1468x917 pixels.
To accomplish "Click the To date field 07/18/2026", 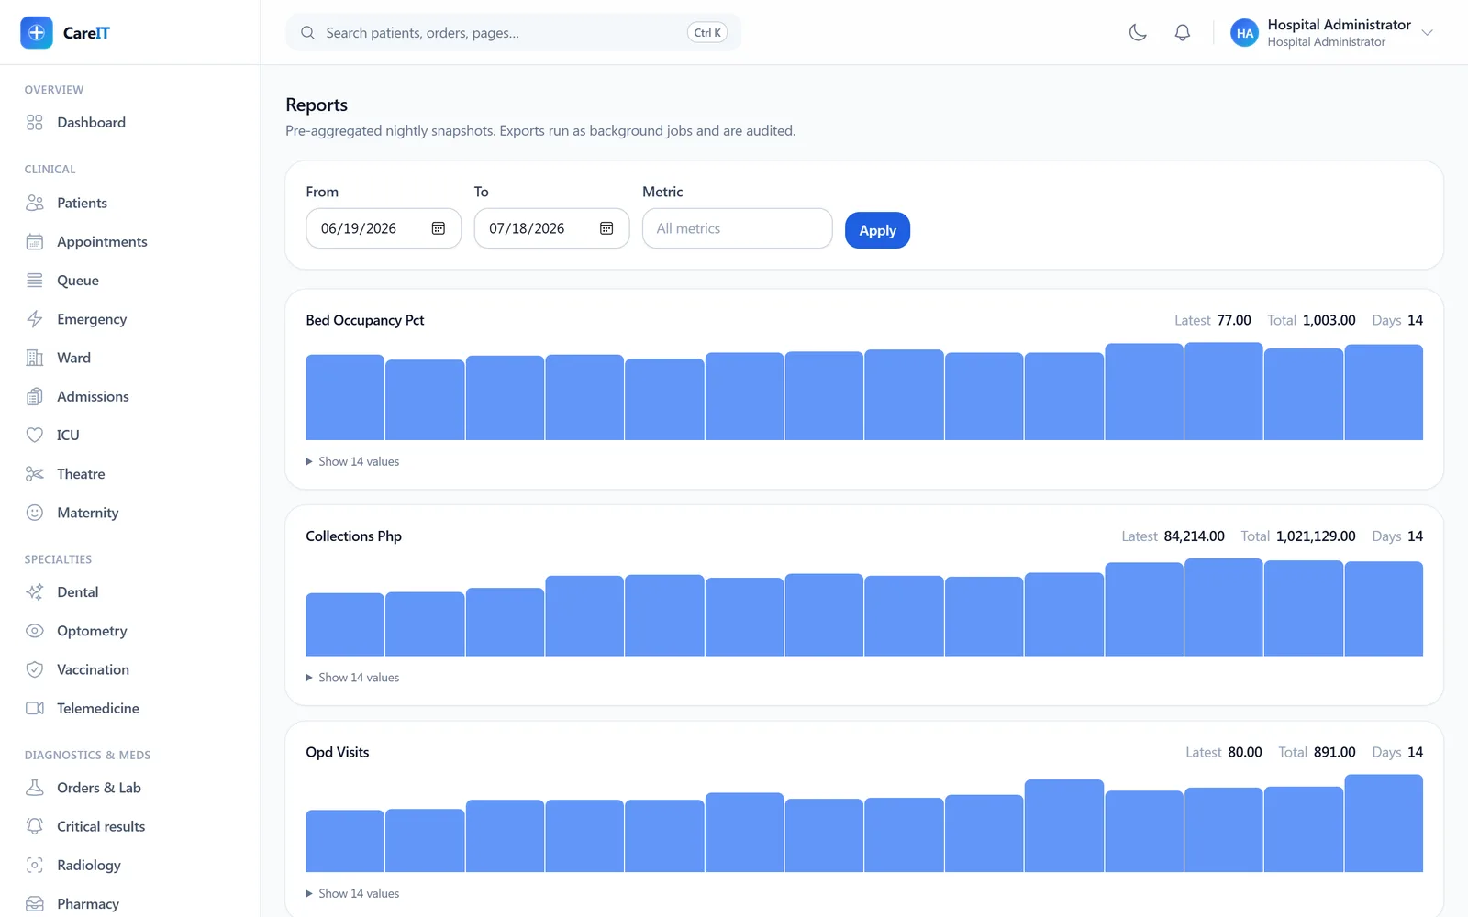I will [x=551, y=228].
